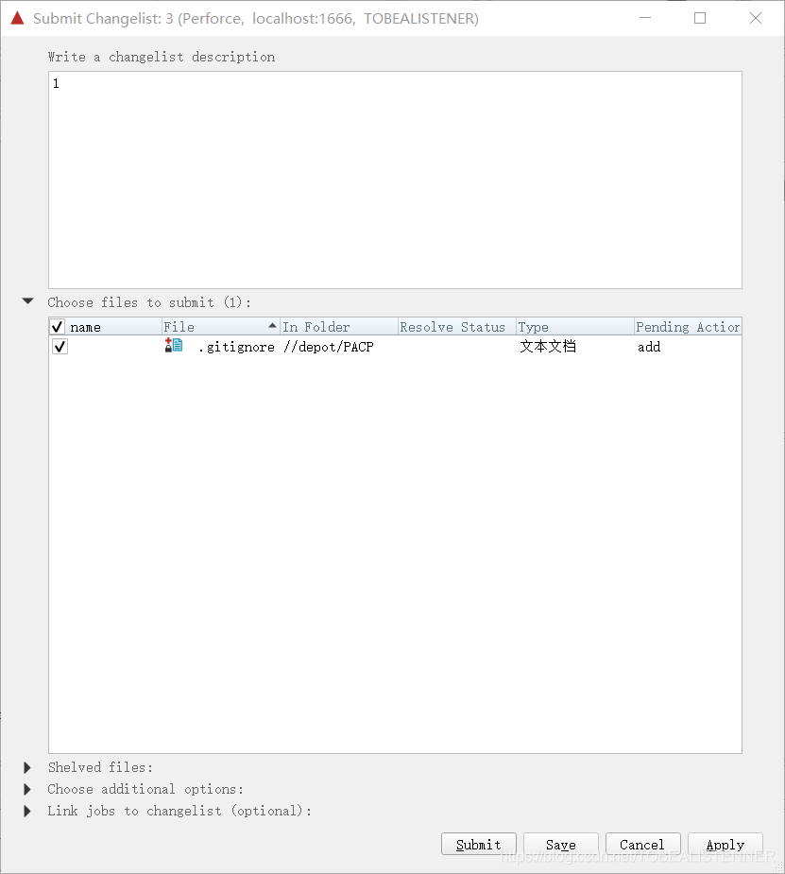Screen dimensions: 785x874
Task: Sort by the Type column header
Action: pyautogui.click(x=575, y=327)
